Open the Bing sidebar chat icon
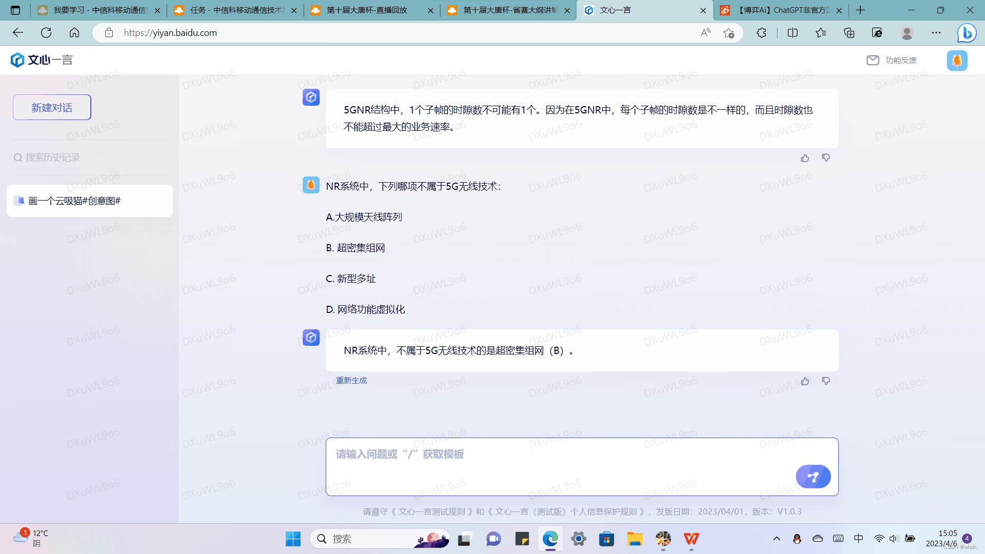This screenshot has height=554, width=985. pos(967,33)
